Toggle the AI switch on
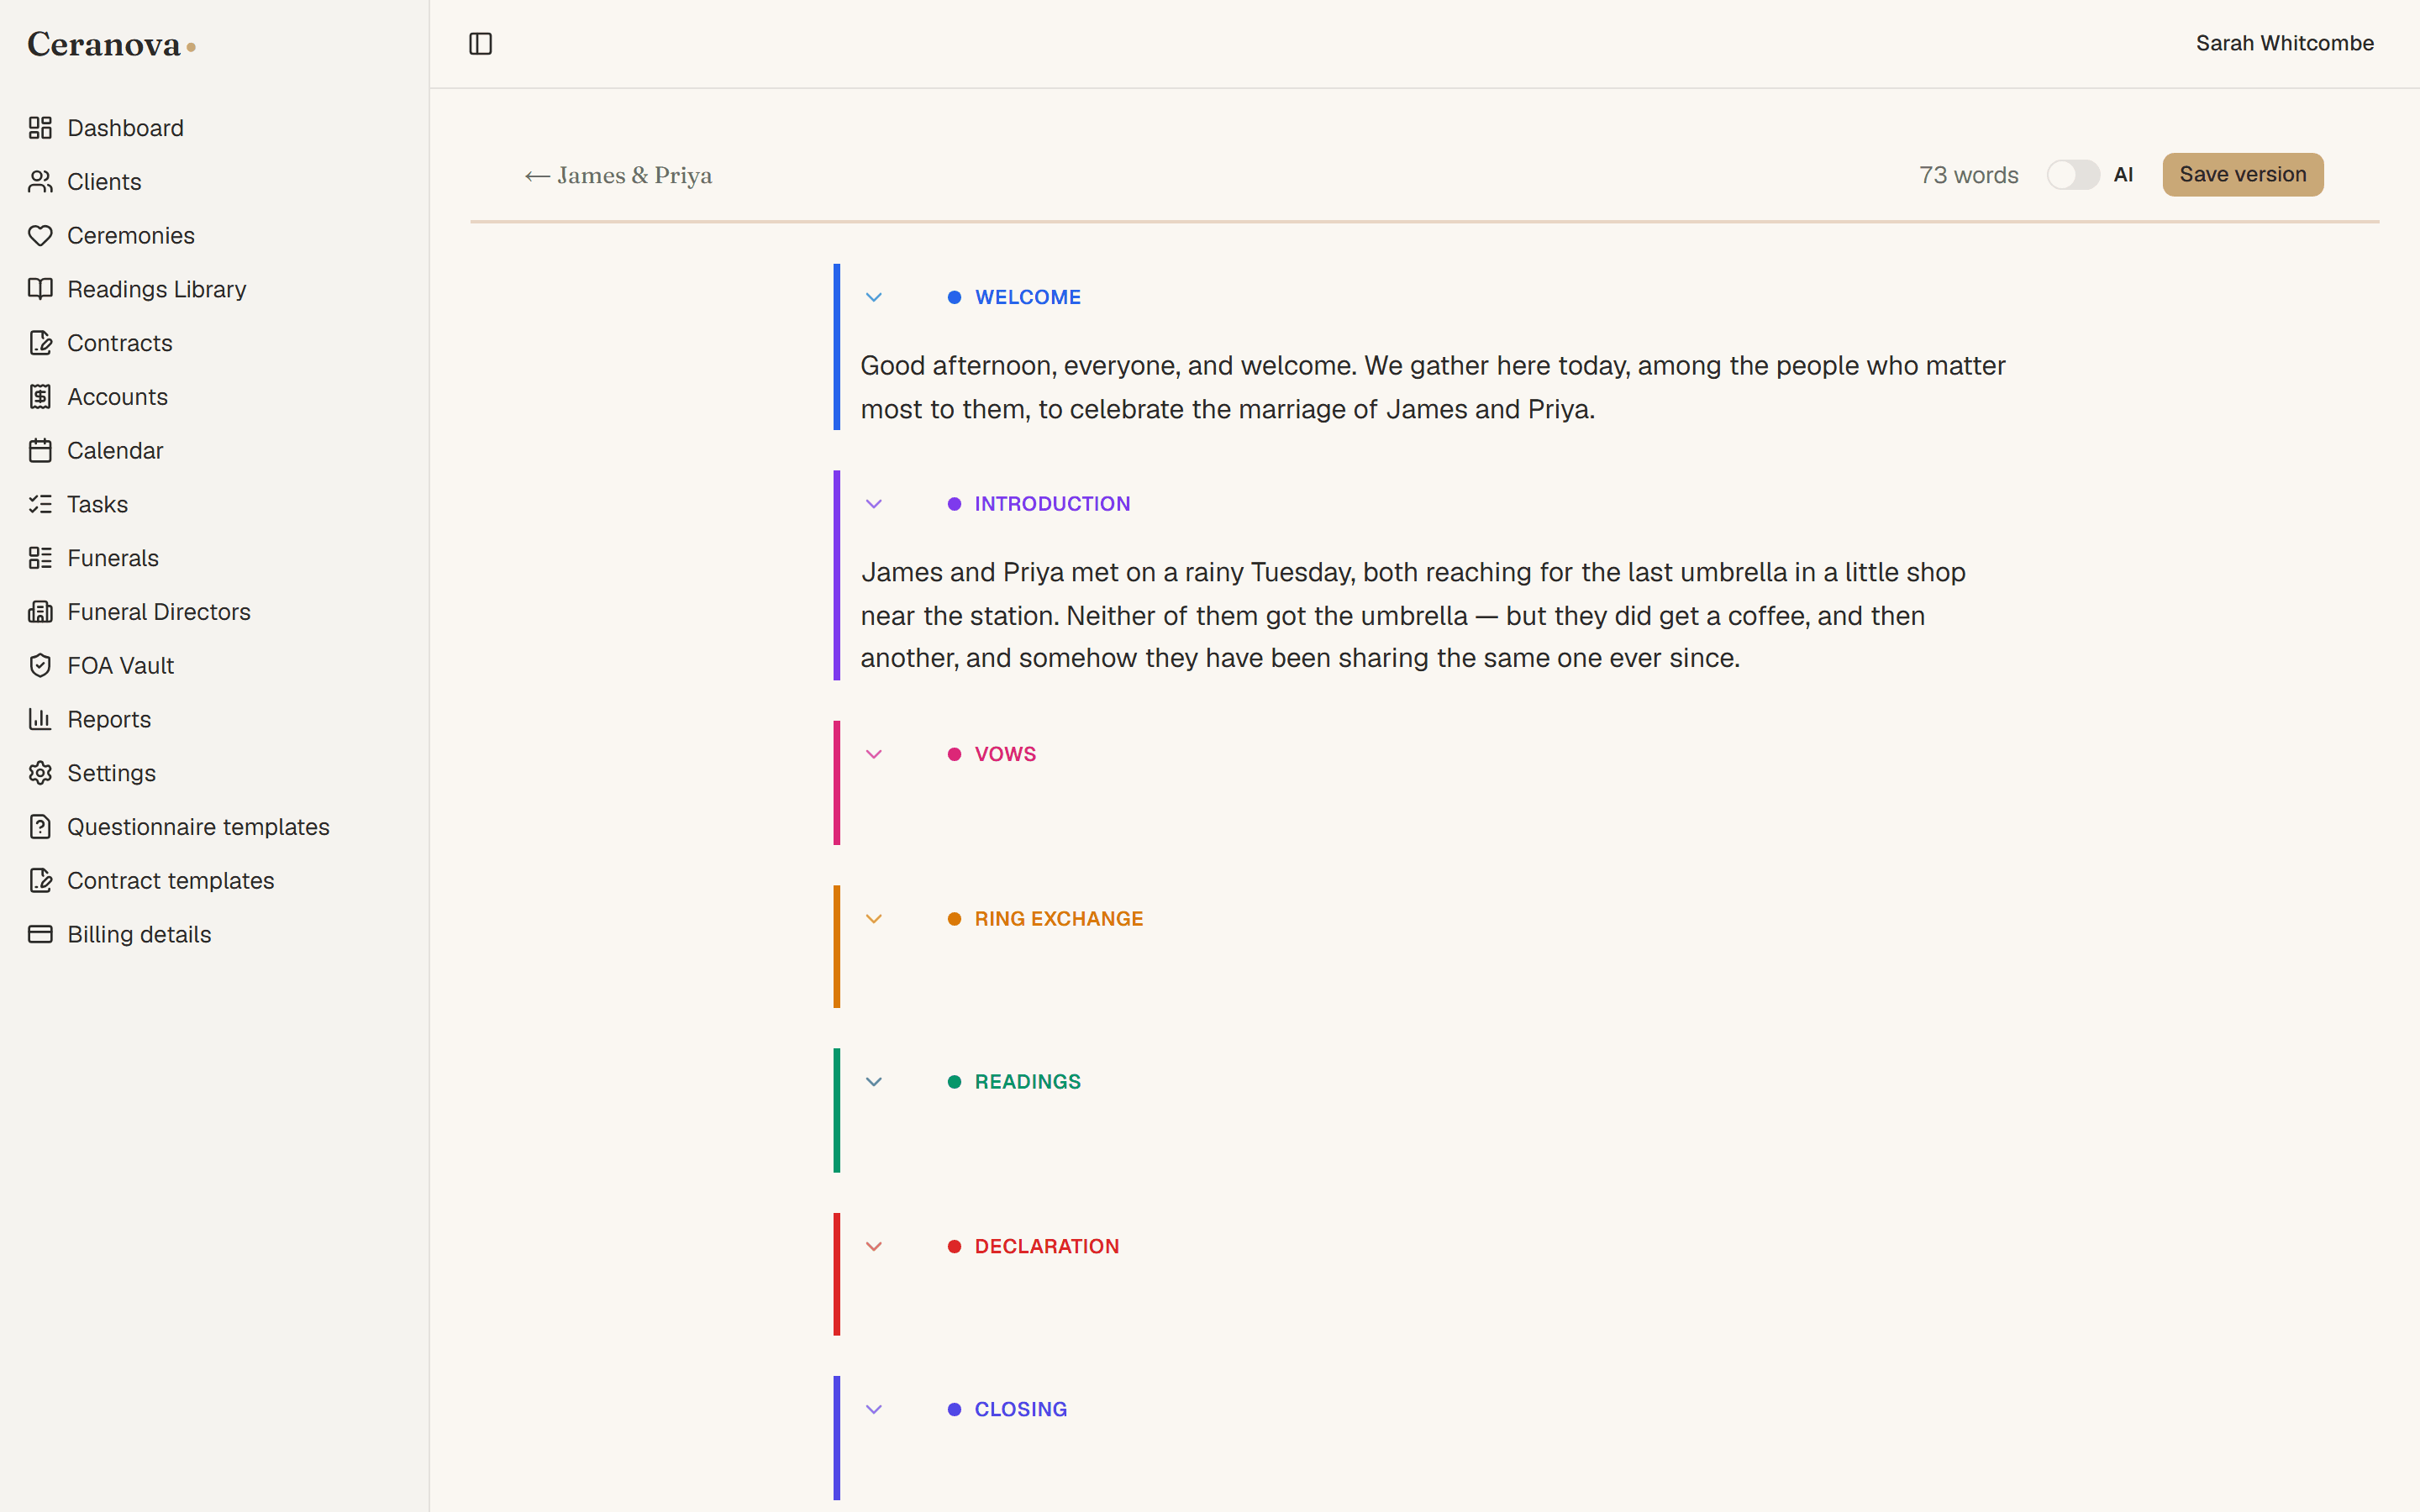The width and height of the screenshot is (2420, 1512). click(x=2073, y=175)
